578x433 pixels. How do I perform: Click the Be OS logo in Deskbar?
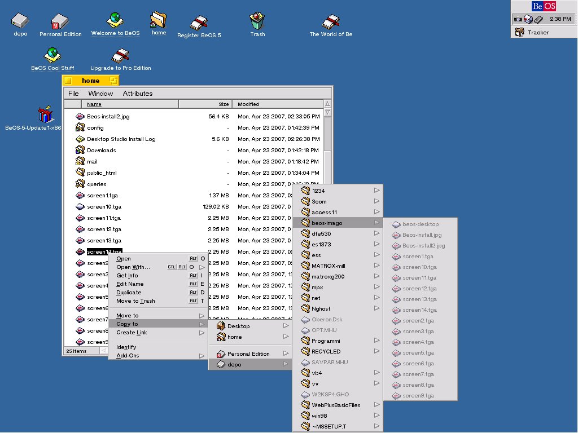544,6
